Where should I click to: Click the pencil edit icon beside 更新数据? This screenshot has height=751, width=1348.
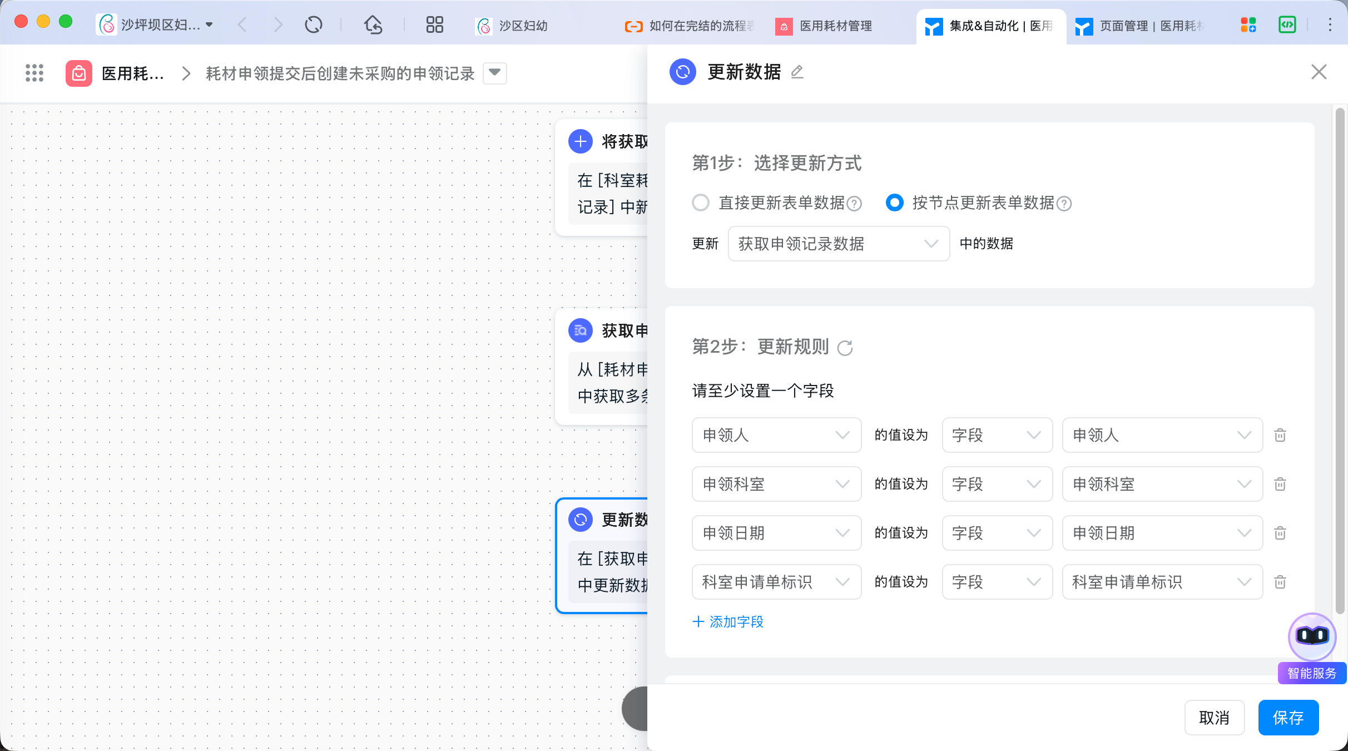click(797, 72)
